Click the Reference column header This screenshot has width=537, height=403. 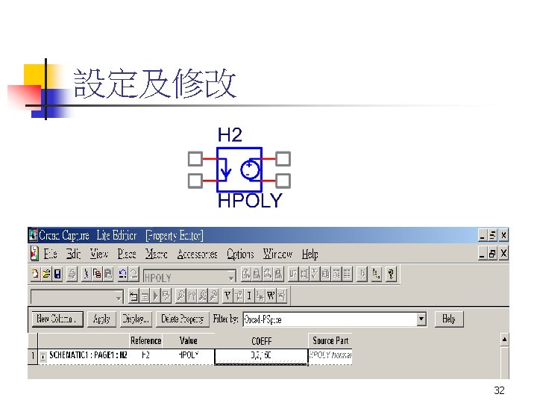pyautogui.click(x=146, y=340)
